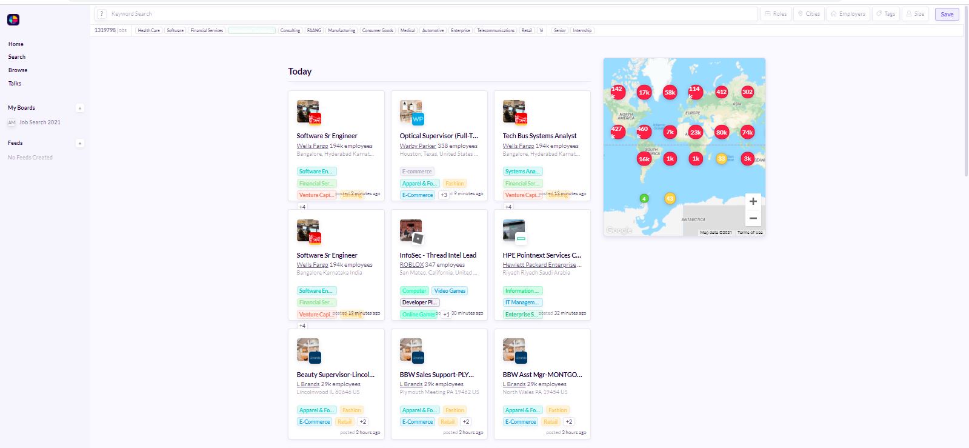Open the Roles filter dropdown
The height and width of the screenshot is (448, 969).
776,14
